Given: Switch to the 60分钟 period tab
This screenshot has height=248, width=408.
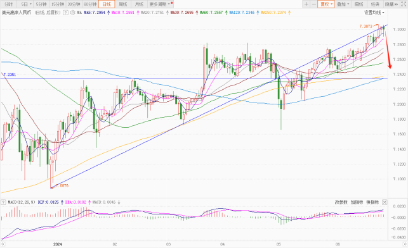Looking at the screenshot, I should [x=90, y=4].
